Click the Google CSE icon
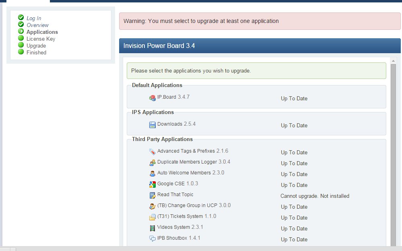The height and width of the screenshot is (251, 402). point(153,185)
